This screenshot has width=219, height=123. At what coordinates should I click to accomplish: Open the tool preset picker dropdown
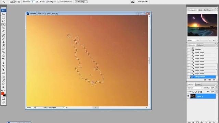click(7, 2)
